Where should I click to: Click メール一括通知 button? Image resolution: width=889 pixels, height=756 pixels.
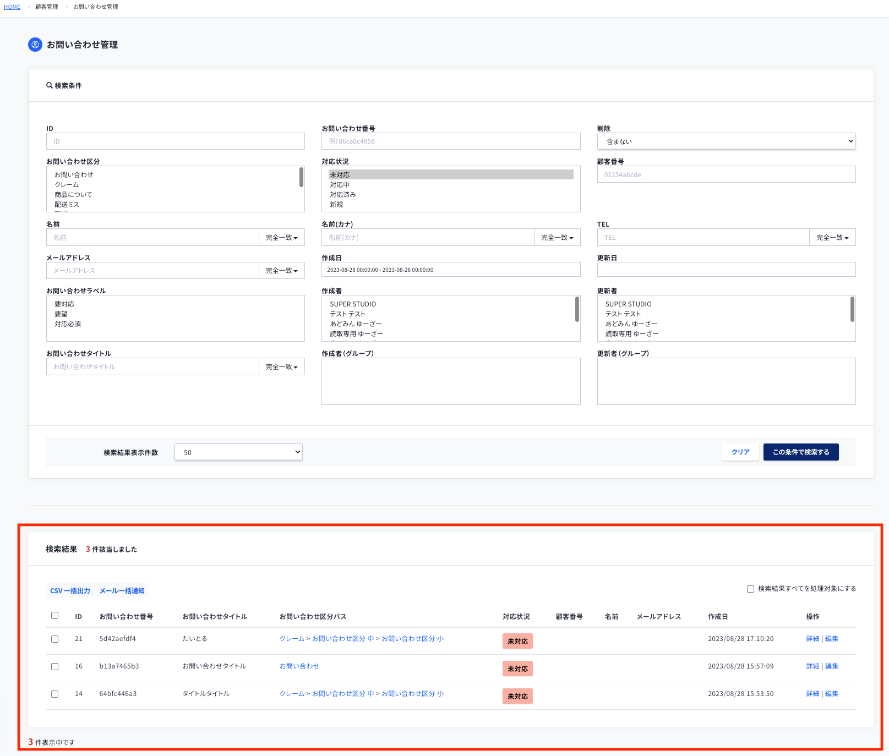122,590
